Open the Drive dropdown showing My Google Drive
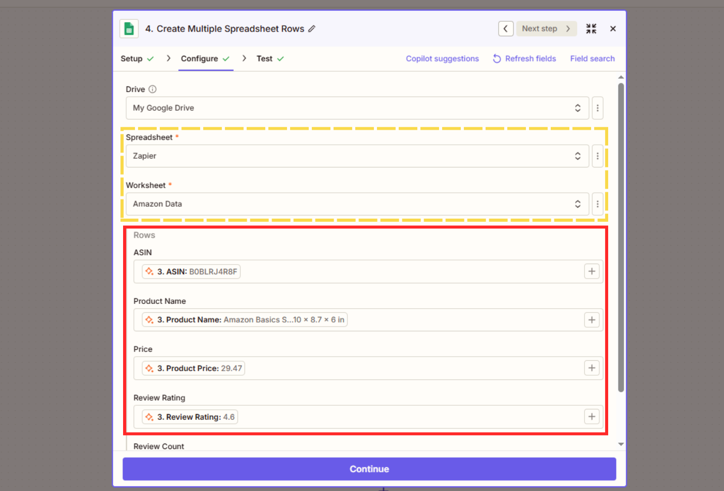Screen dimensions: 724x491 tap(357, 108)
